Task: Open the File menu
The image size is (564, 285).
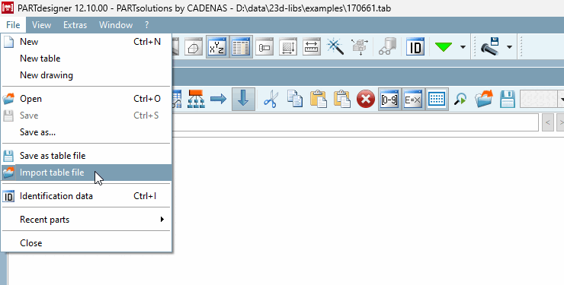Action: pyautogui.click(x=13, y=25)
